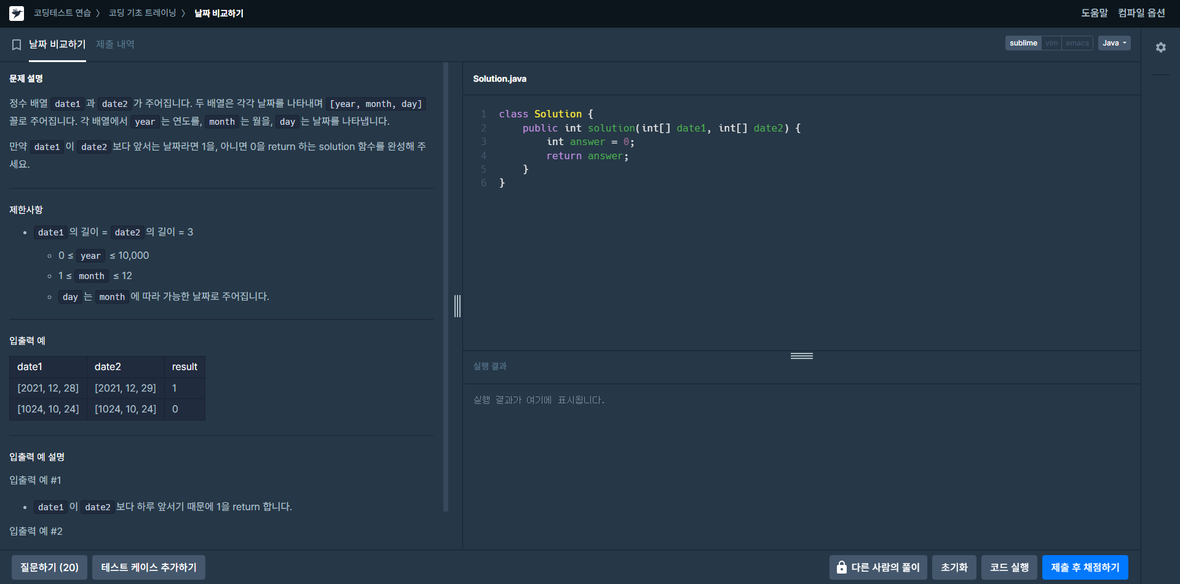Place cursor on 'int answer = 0;' line
This screenshot has width=1180, height=584.
pos(590,142)
